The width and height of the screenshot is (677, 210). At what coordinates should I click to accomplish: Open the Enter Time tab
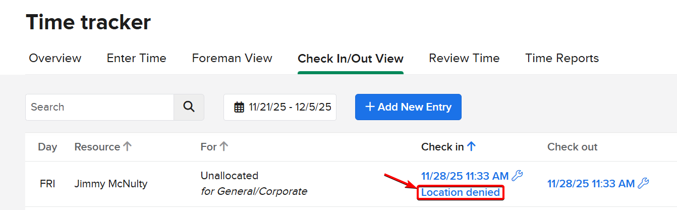[136, 59]
